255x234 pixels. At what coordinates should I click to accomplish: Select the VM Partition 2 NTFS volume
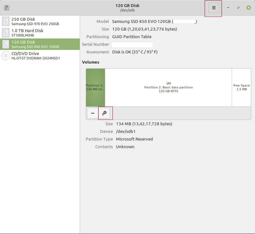pyautogui.click(x=168, y=87)
